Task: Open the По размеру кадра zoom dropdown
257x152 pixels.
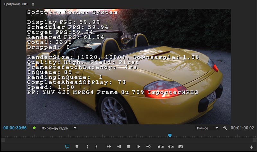Action: point(59,128)
